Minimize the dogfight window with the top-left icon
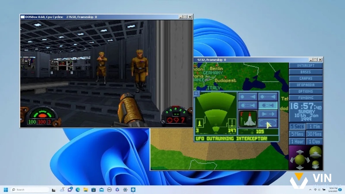This screenshot has height=194, width=345. (197, 93)
